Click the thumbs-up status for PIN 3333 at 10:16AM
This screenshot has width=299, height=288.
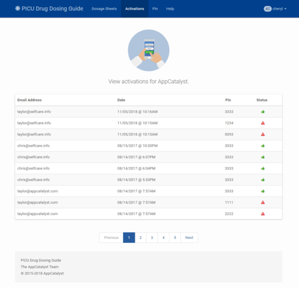coord(263,112)
